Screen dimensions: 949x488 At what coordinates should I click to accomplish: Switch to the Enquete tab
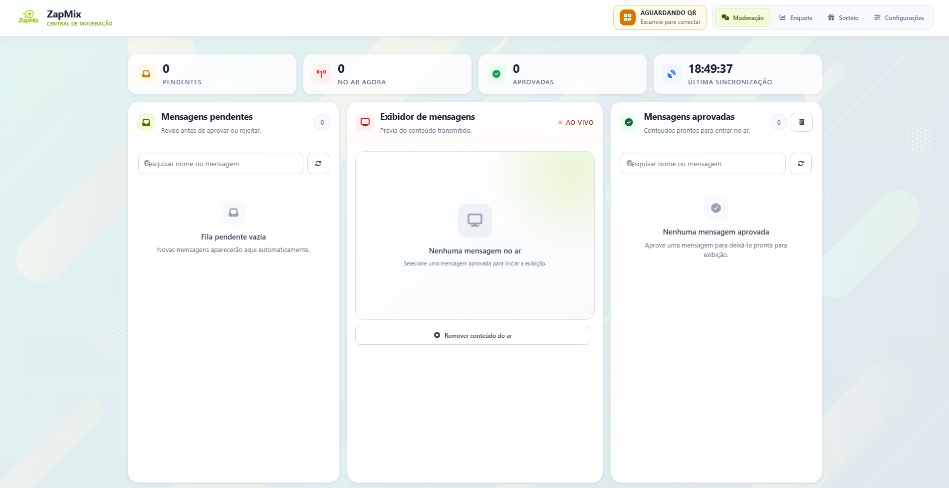coord(796,17)
